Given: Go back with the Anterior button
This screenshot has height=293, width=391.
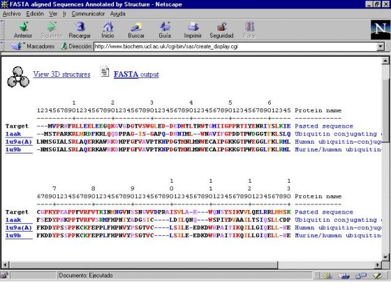Looking at the screenshot, I should [x=23, y=30].
